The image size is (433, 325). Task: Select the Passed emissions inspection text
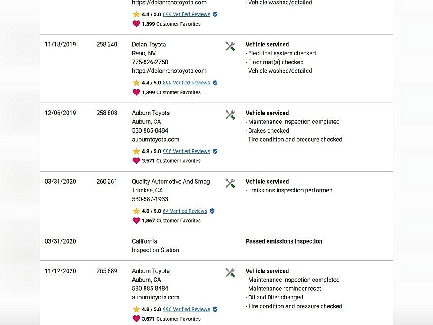[x=284, y=241]
